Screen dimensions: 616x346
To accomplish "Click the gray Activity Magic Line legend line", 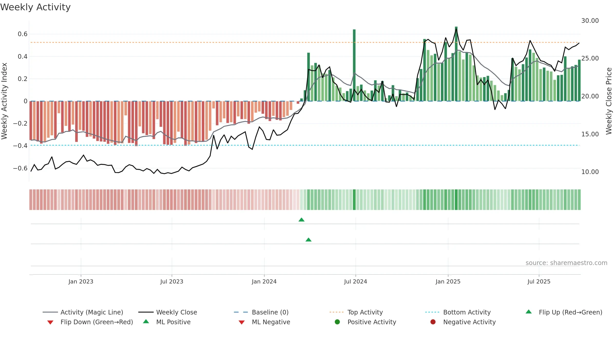I will (x=50, y=312).
